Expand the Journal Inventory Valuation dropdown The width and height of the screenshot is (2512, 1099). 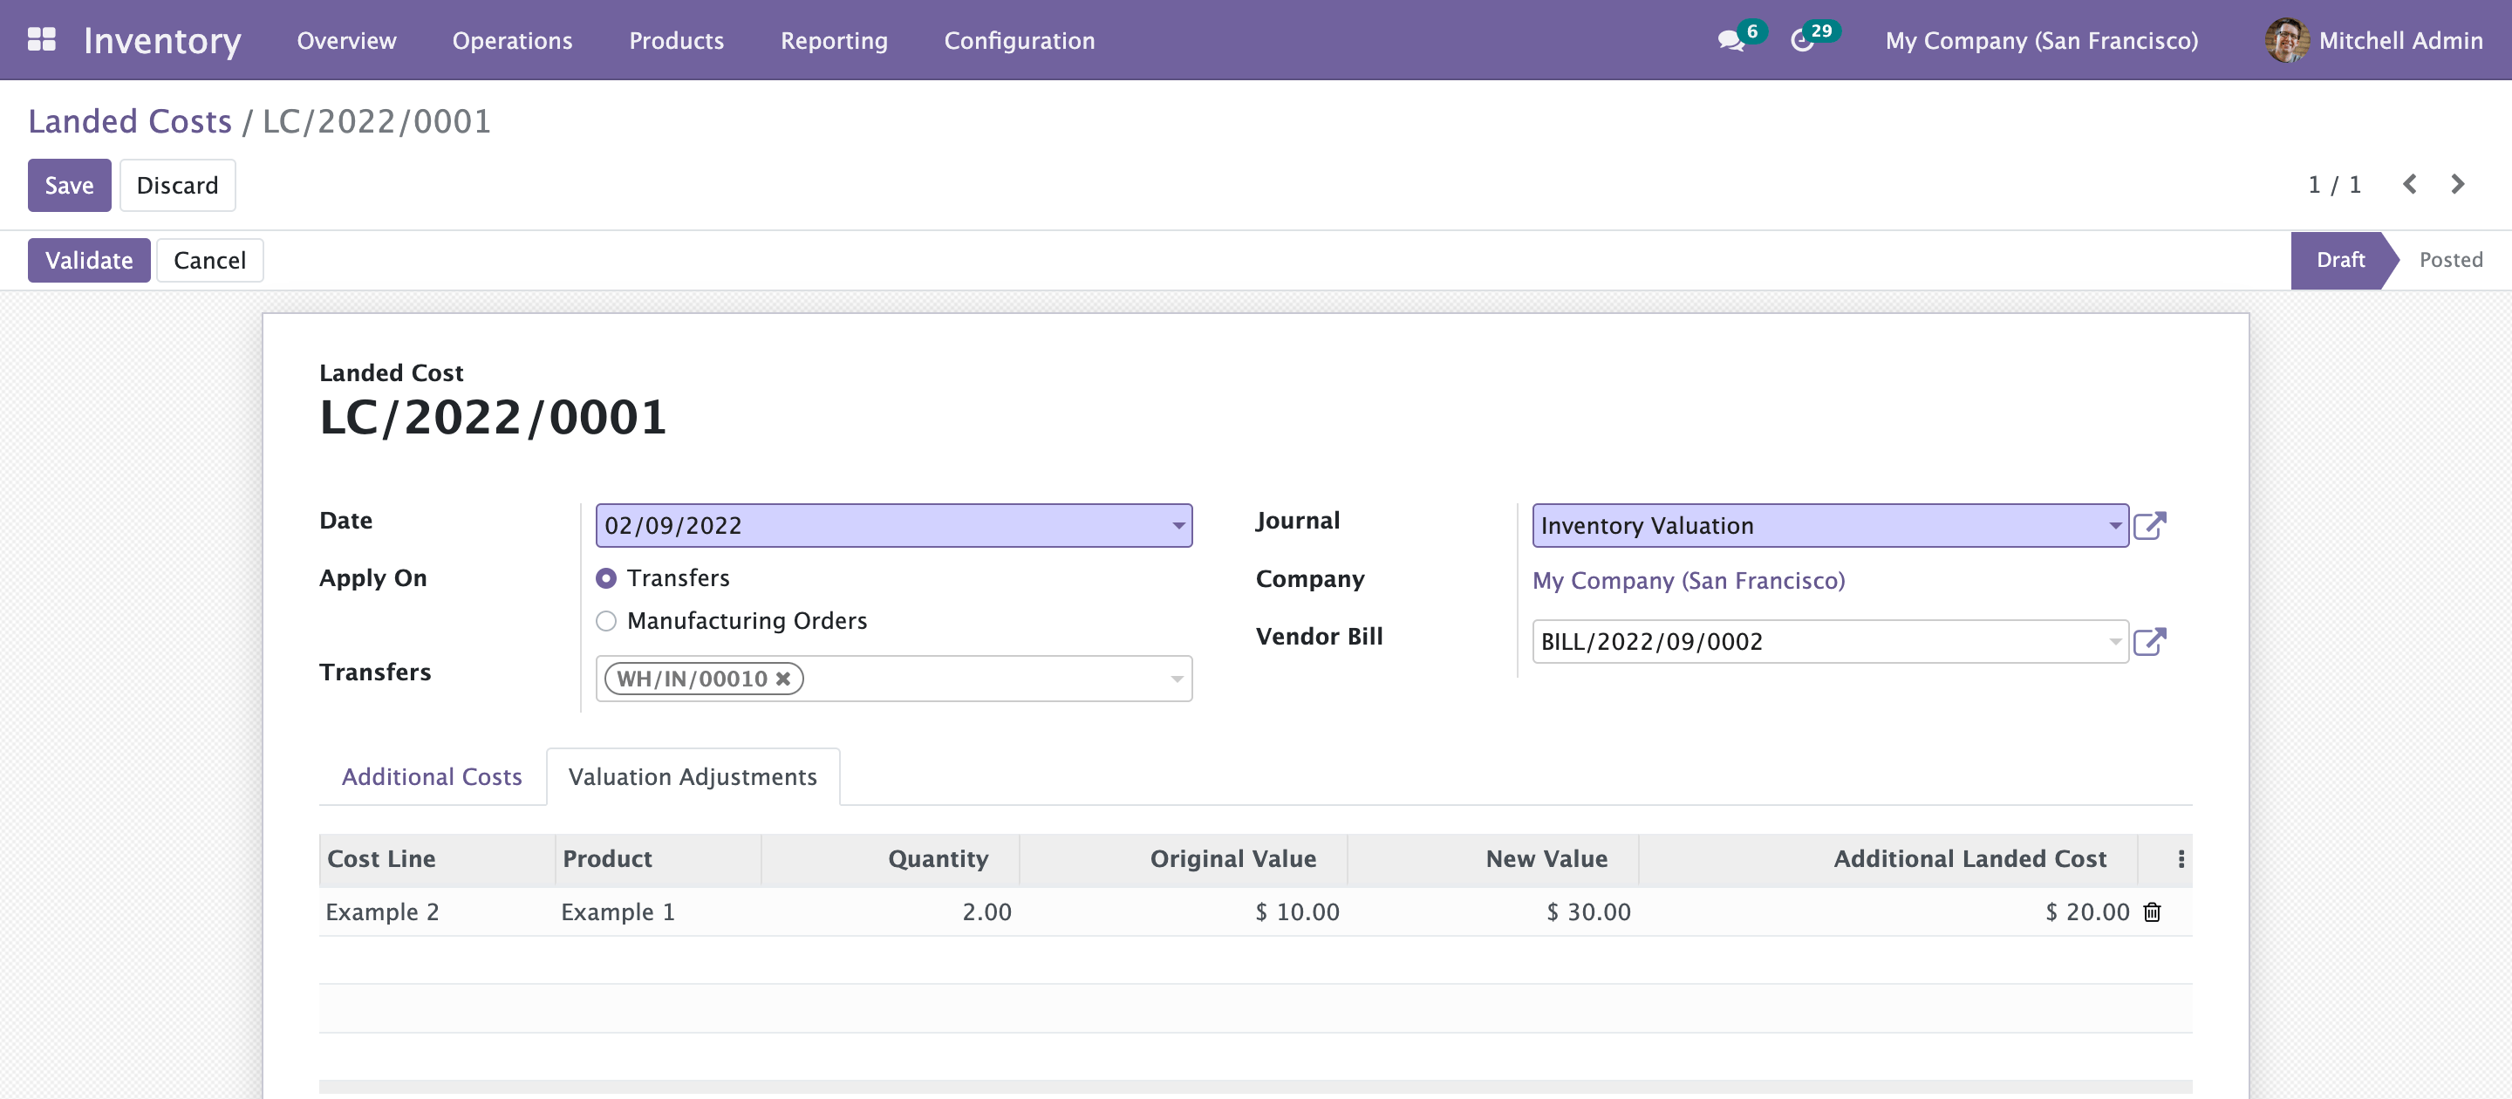click(x=2114, y=526)
